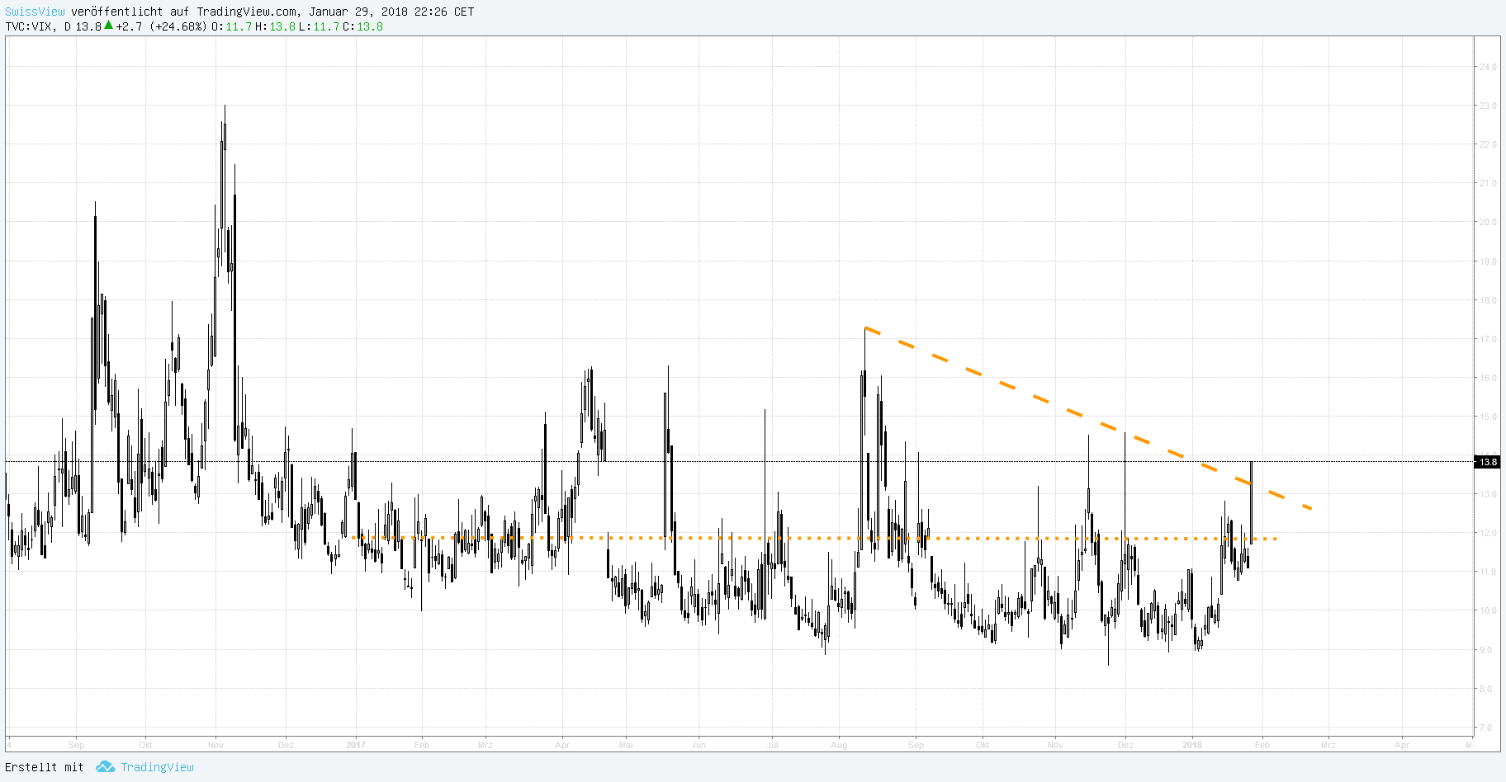Click the Aug label on the time axis
This screenshot has width=1506, height=782.
coord(839,745)
